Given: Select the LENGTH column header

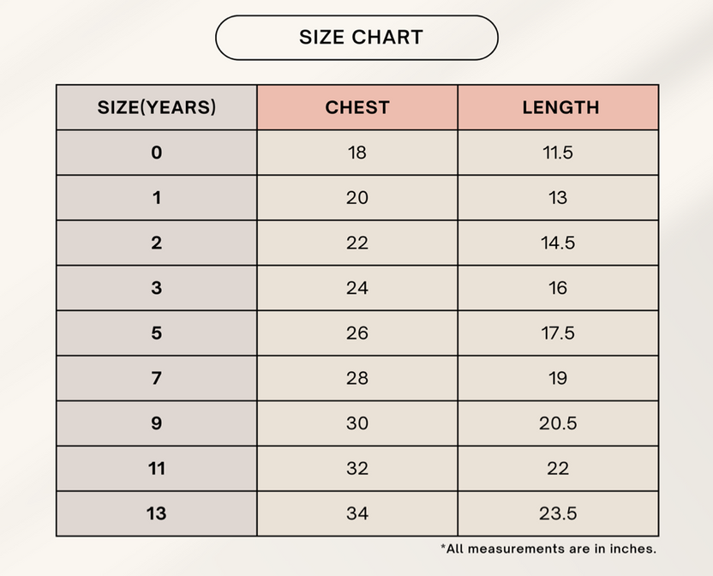Looking at the screenshot, I should [558, 108].
